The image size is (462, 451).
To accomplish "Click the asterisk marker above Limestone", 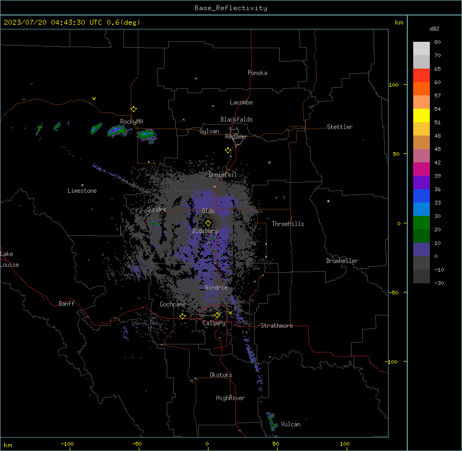I will tap(82, 185).
